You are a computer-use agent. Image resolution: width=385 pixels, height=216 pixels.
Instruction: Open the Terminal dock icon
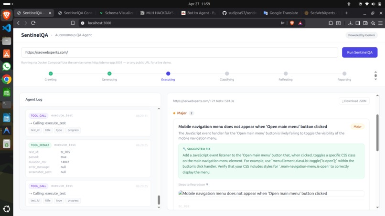pos(7,105)
